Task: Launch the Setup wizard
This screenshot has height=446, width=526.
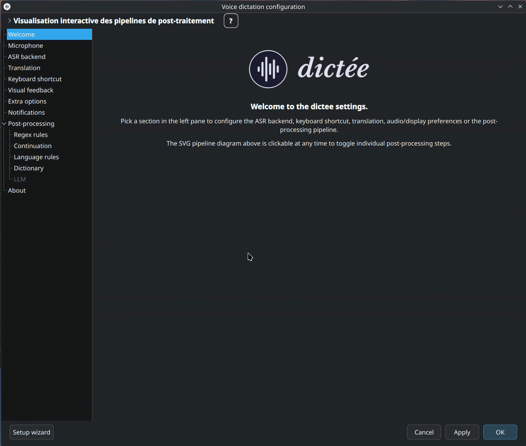Action: 32,432
